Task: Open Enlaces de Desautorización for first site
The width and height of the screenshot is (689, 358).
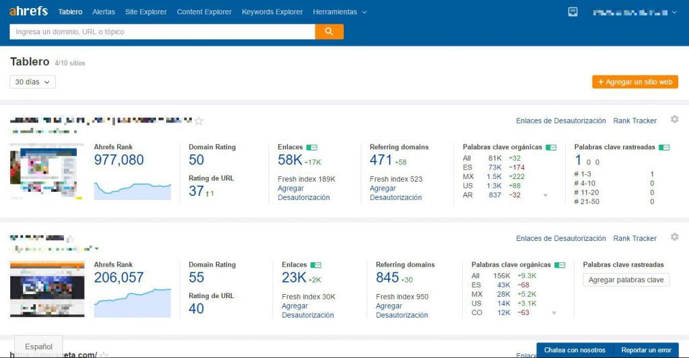Action: [560, 121]
